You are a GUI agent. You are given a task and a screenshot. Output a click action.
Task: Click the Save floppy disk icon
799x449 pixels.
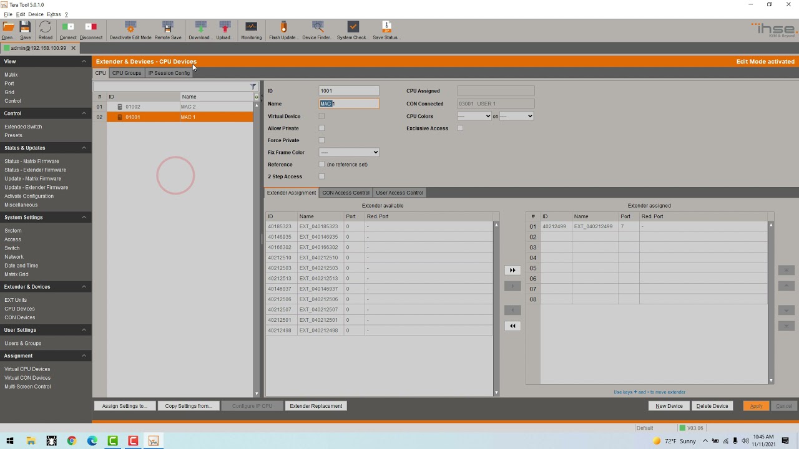pyautogui.click(x=25, y=27)
